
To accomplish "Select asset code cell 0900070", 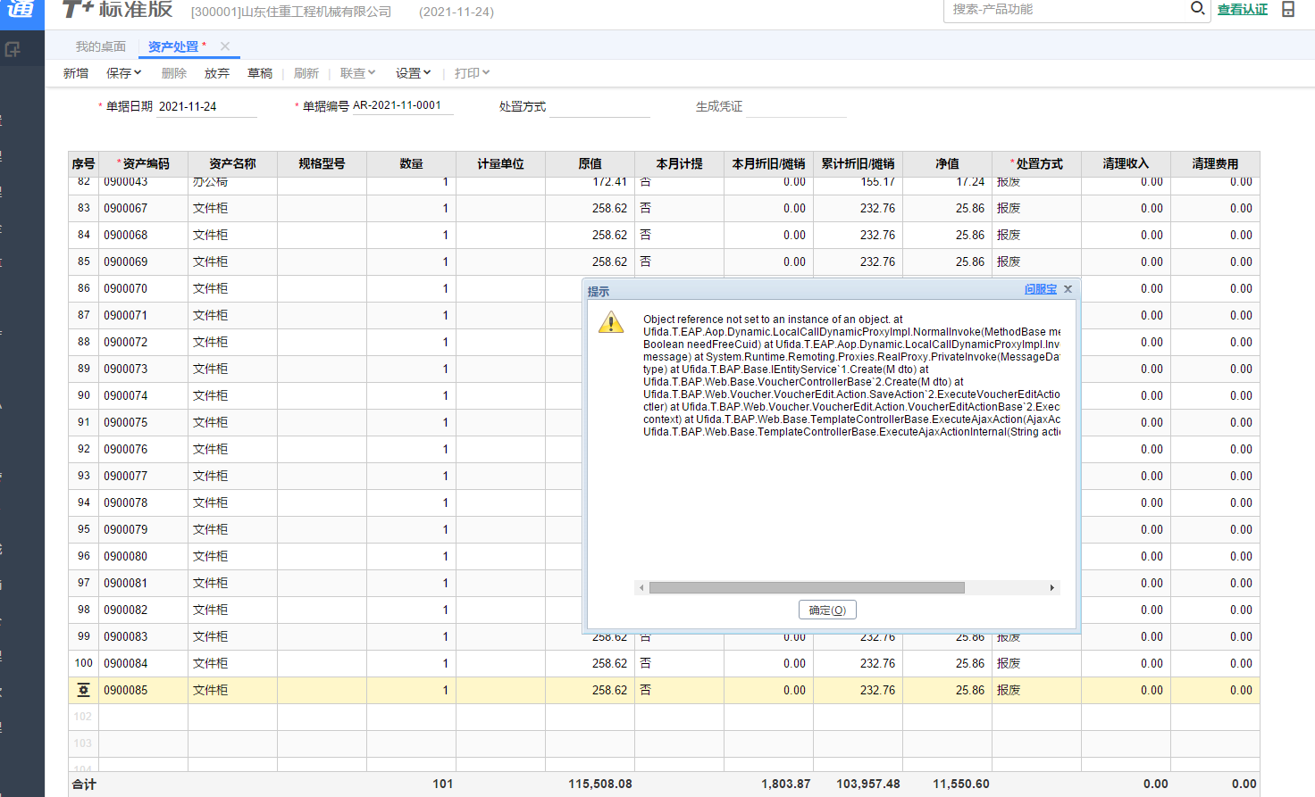I will (x=144, y=288).
